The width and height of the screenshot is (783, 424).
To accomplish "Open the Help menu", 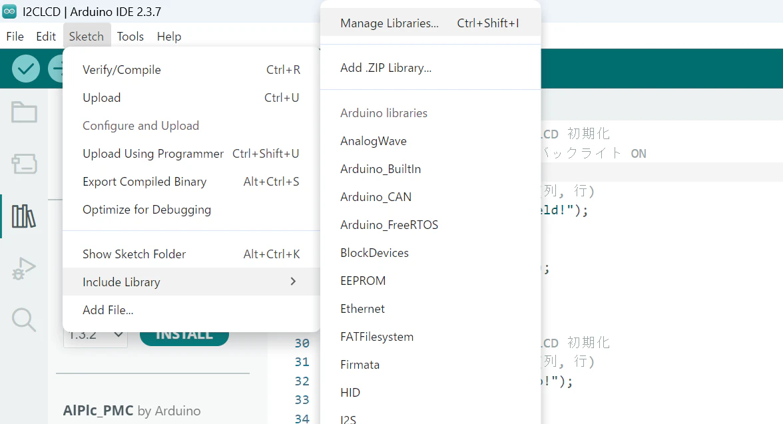I will click(x=169, y=37).
